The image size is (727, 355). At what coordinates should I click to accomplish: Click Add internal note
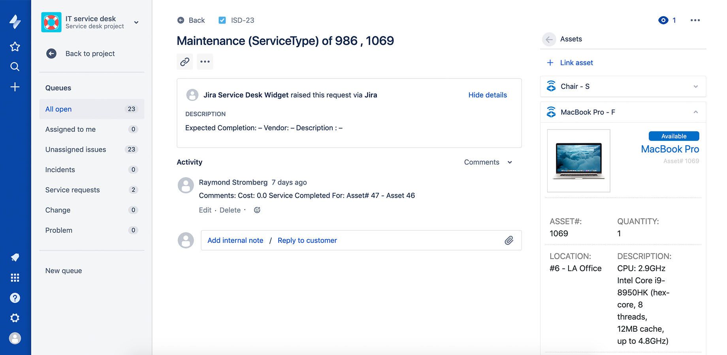(235, 240)
